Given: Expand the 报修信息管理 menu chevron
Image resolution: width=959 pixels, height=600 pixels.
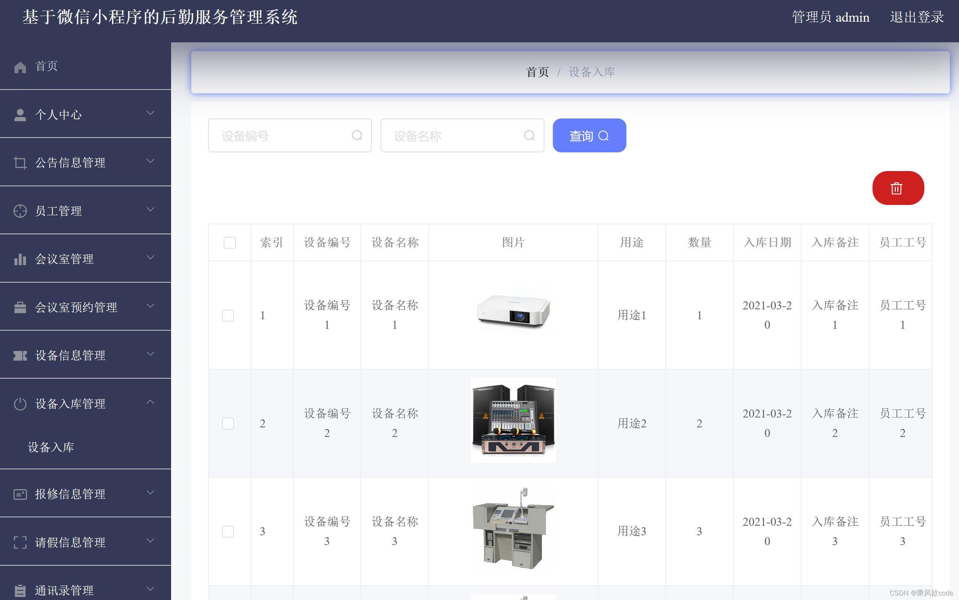Looking at the screenshot, I should point(151,493).
